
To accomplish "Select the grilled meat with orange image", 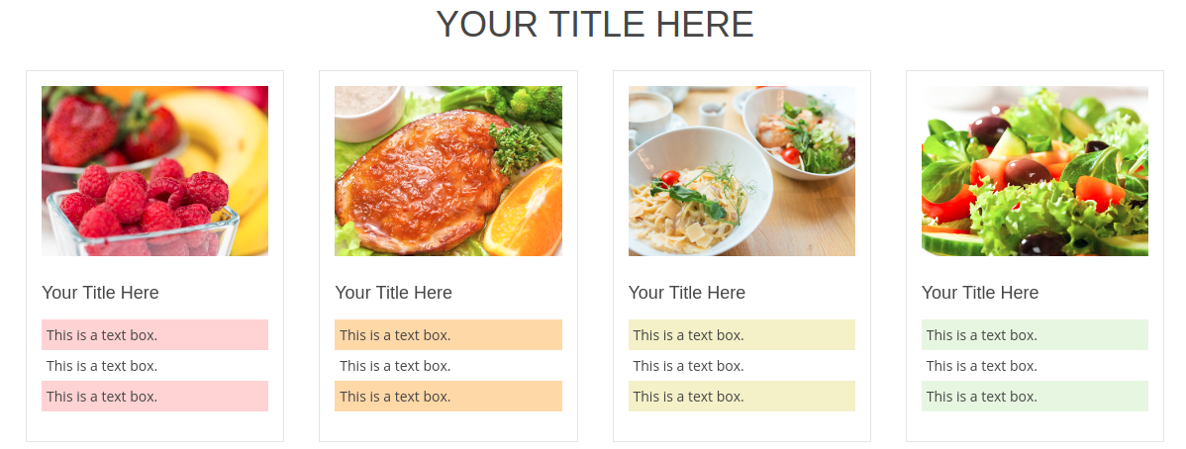I will tap(448, 171).
